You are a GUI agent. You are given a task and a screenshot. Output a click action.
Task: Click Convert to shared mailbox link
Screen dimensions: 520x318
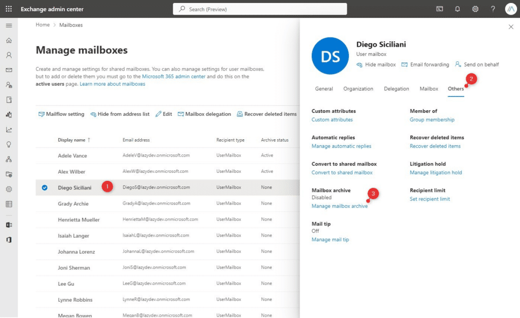point(342,173)
